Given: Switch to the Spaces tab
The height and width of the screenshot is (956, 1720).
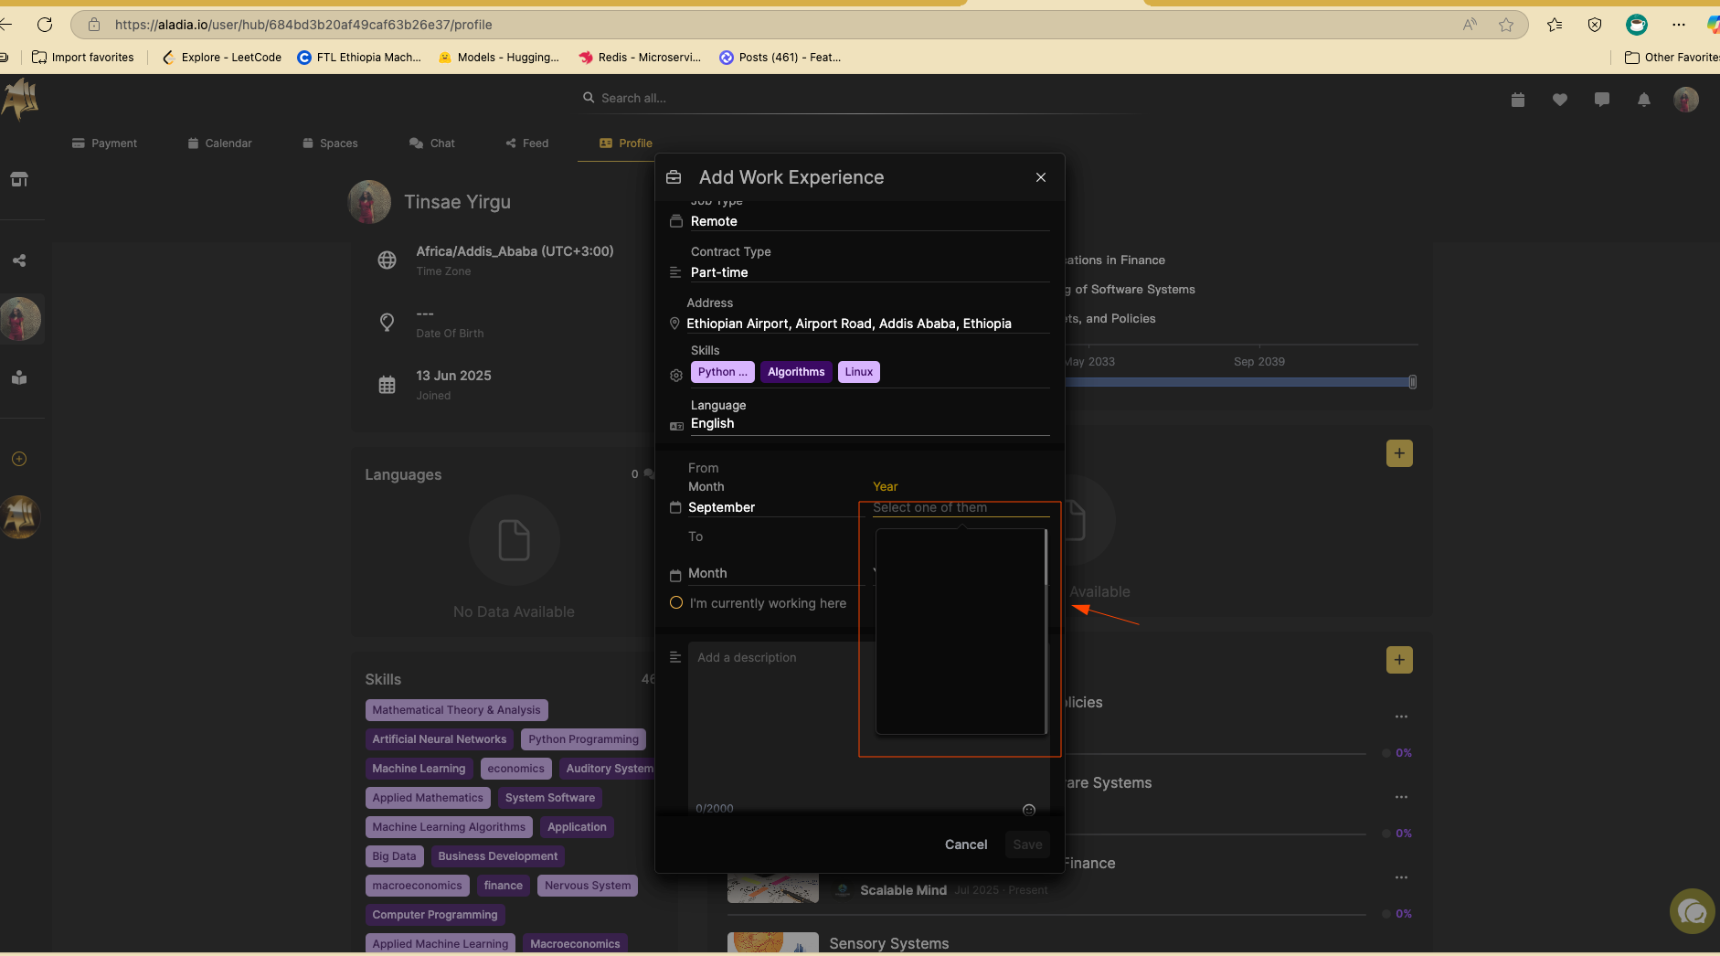Looking at the screenshot, I should click(330, 143).
